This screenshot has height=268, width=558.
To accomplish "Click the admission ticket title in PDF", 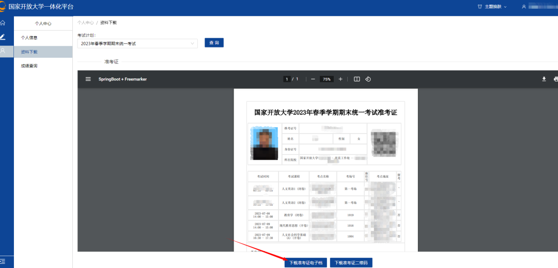I will [x=326, y=113].
